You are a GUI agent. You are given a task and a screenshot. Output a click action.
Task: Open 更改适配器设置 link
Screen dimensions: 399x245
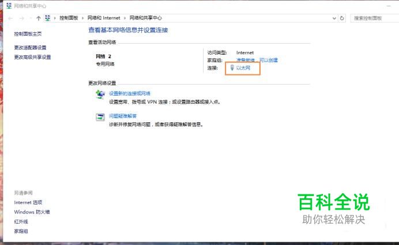coord(30,48)
